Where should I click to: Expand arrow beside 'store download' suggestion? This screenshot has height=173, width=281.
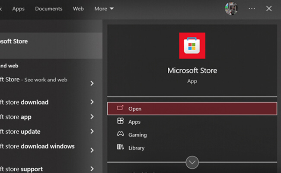pyautogui.click(x=92, y=102)
